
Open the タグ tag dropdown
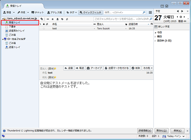[x=71, y=13]
